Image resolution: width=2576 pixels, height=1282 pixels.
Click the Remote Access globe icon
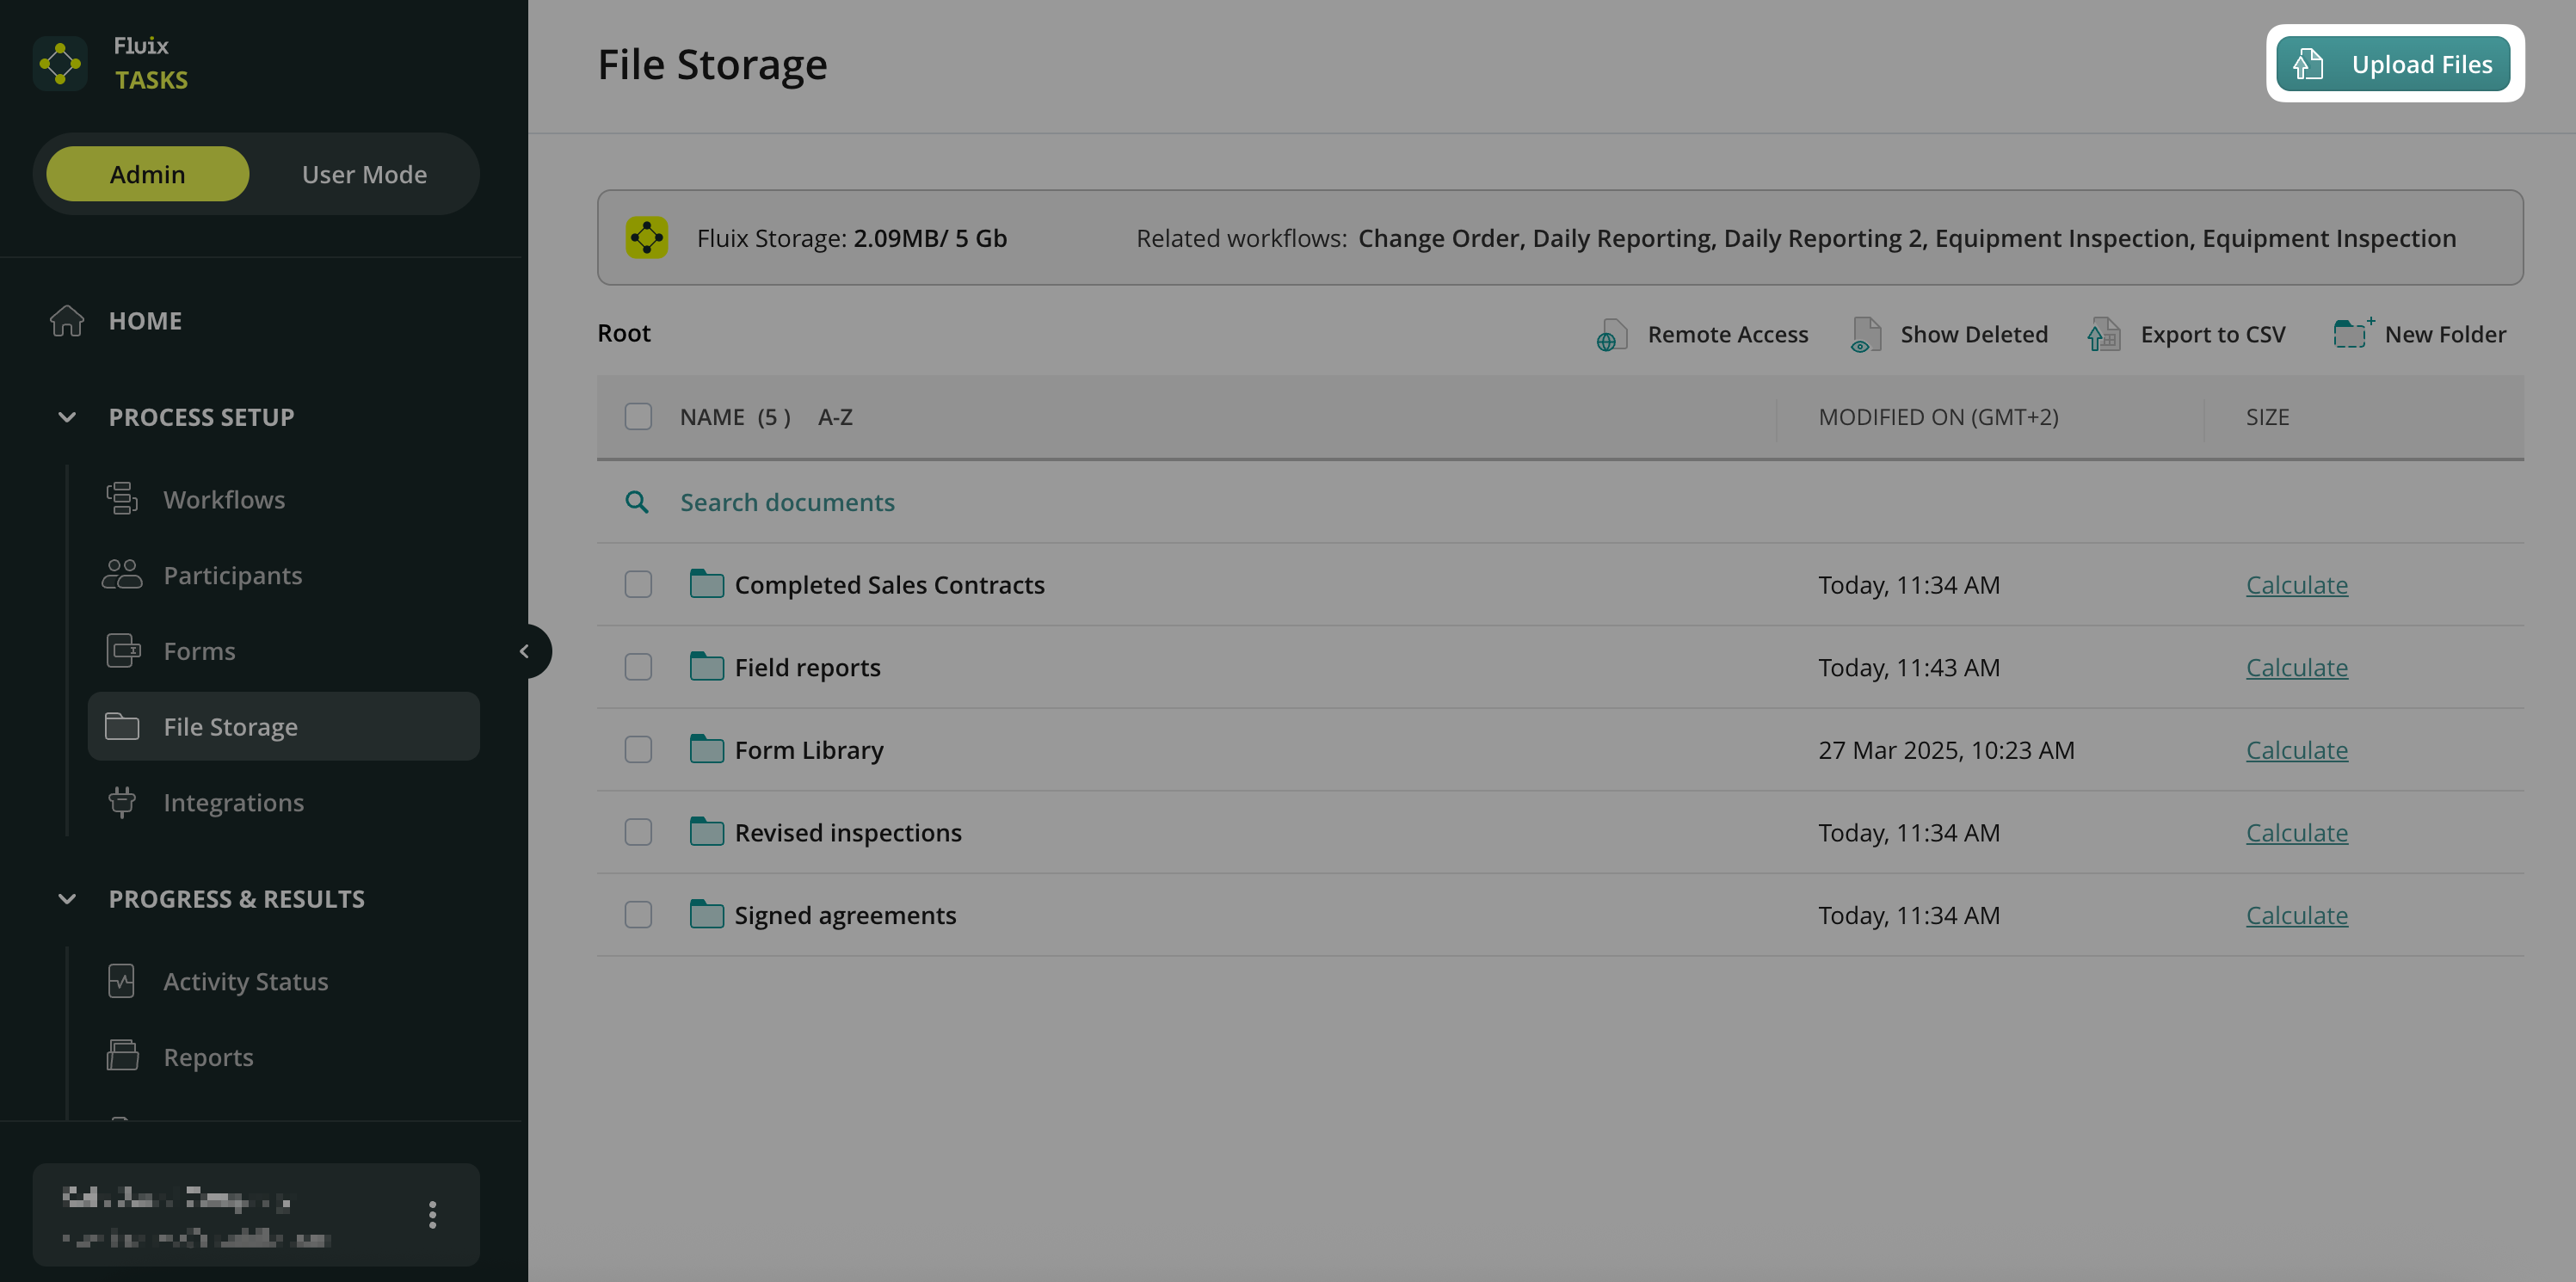pyautogui.click(x=1611, y=335)
